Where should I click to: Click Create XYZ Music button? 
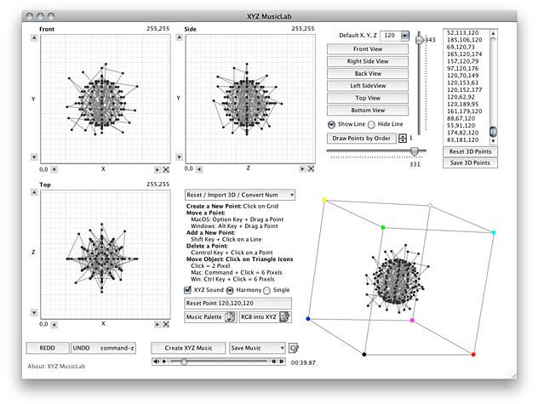(188, 348)
